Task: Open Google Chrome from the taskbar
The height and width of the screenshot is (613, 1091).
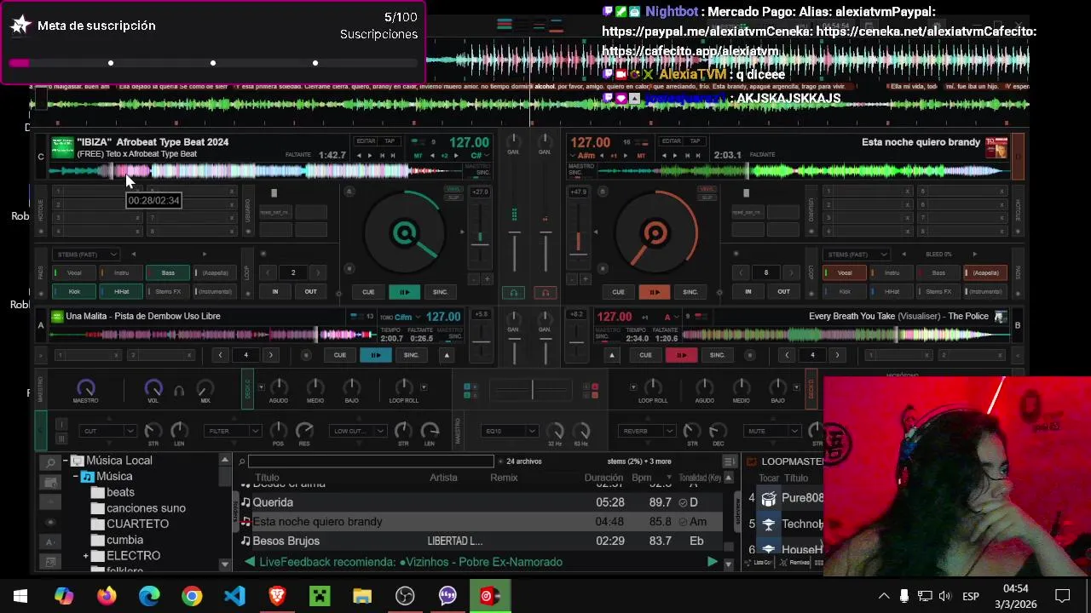Action: tap(192, 596)
